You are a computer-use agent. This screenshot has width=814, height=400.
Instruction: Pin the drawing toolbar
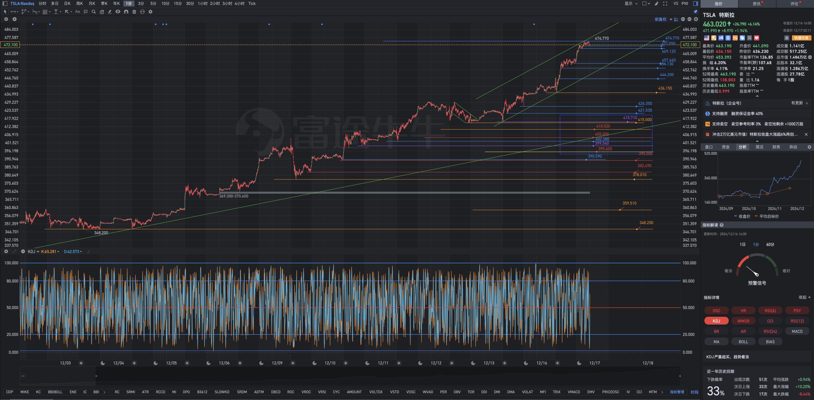(696, 12)
